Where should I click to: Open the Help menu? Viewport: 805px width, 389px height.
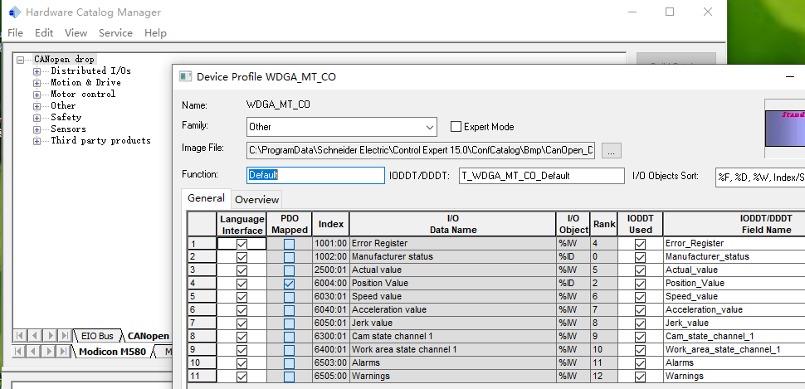[x=155, y=33]
